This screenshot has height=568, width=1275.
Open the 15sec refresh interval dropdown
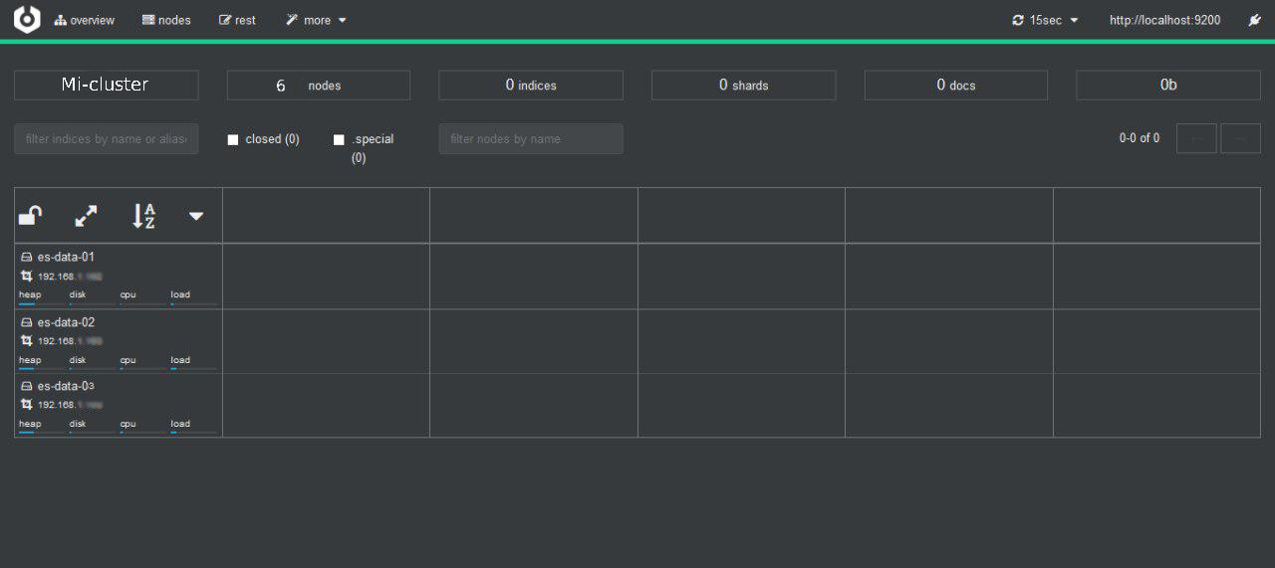[1045, 20]
